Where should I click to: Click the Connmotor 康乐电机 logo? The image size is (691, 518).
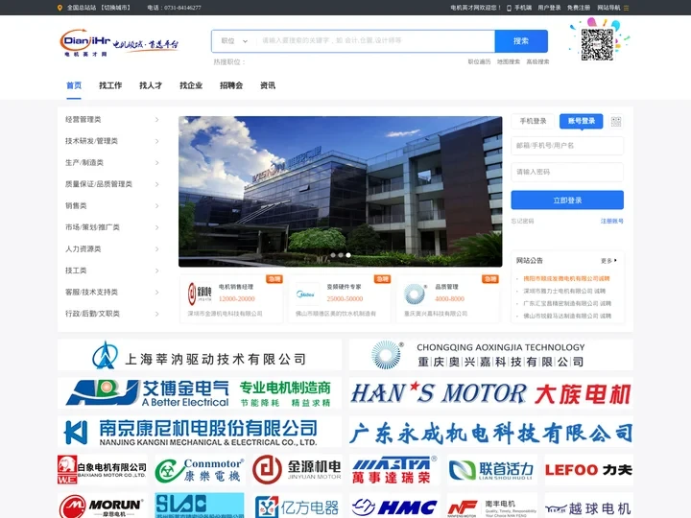point(200,469)
